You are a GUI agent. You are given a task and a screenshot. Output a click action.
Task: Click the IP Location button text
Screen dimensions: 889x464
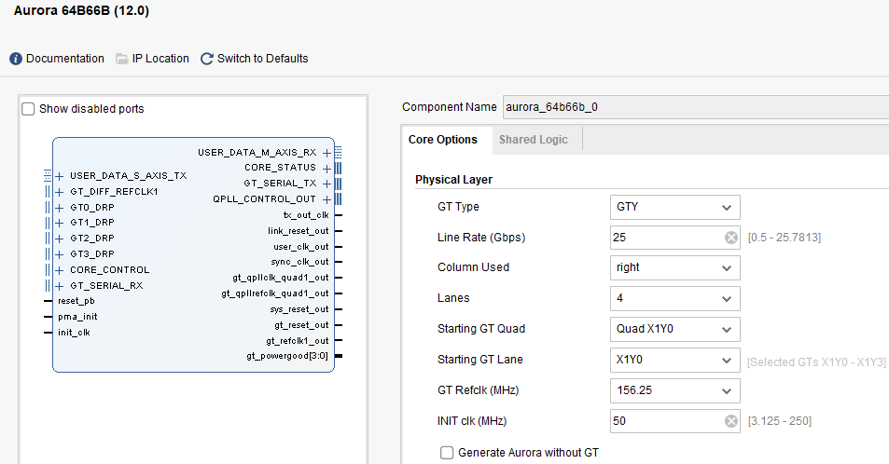tap(160, 59)
